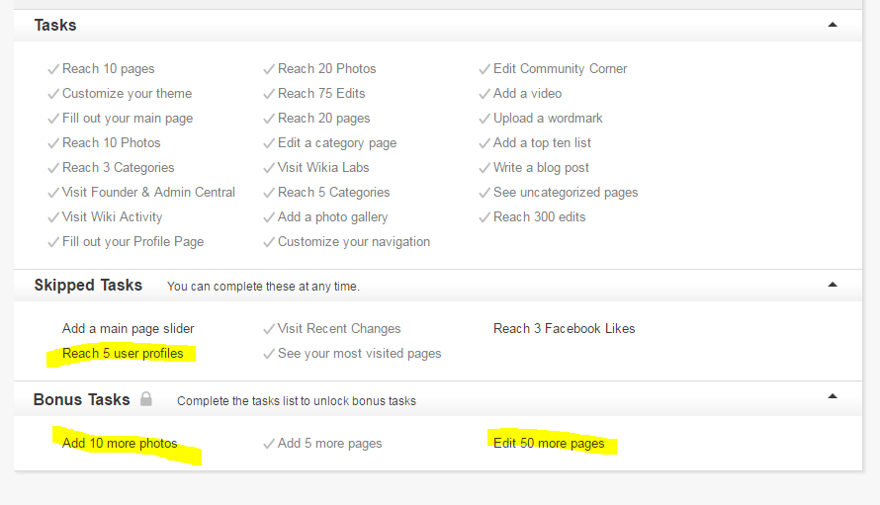Click the Upload a wordmark task
The image size is (880, 505).
click(548, 119)
